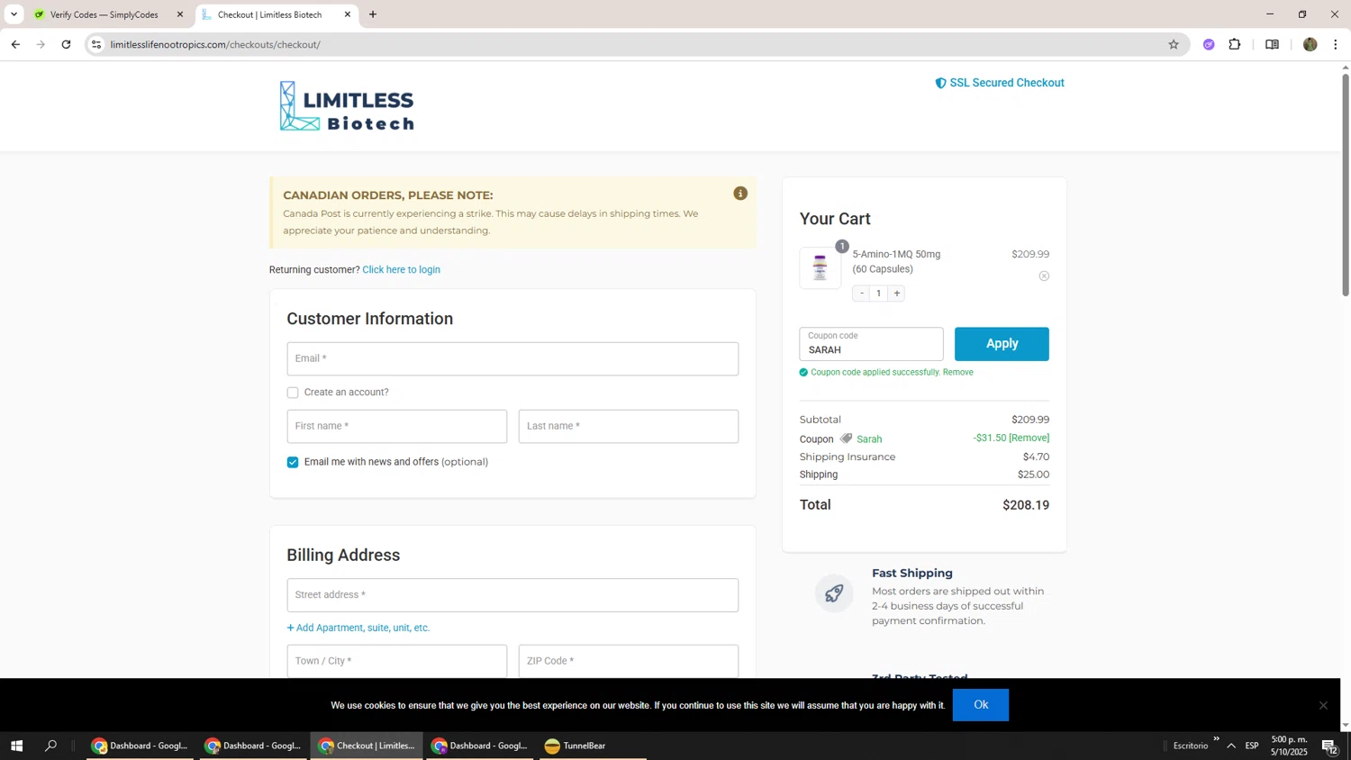Increase quantity with the plus button

[897, 294]
